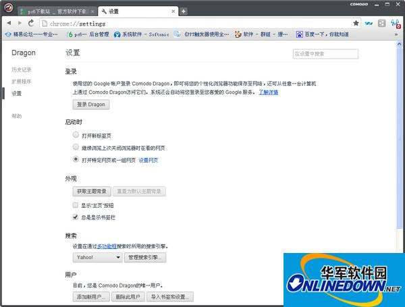Open the 了解详情 link
This screenshot has width=405, height=307.
point(269,92)
